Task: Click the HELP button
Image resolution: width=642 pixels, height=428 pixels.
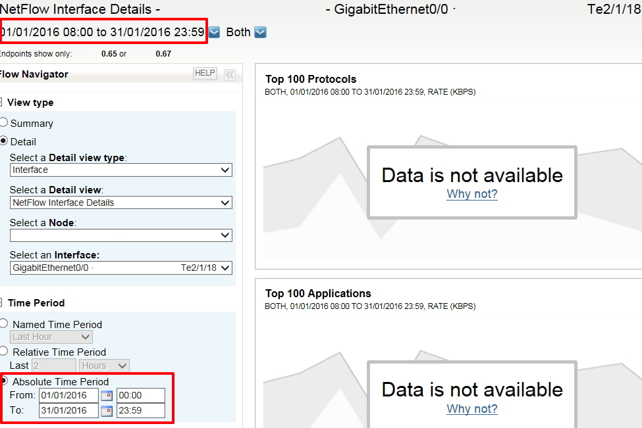Action: pos(204,73)
